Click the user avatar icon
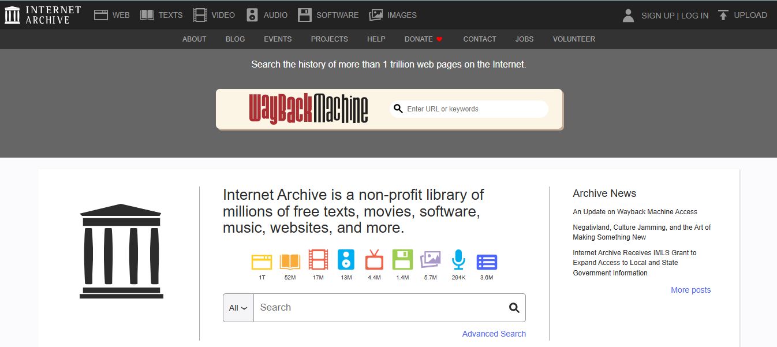 click(629, 16)
